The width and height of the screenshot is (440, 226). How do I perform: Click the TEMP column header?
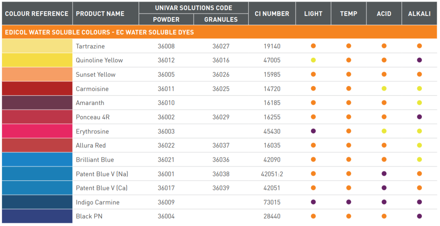348,14
